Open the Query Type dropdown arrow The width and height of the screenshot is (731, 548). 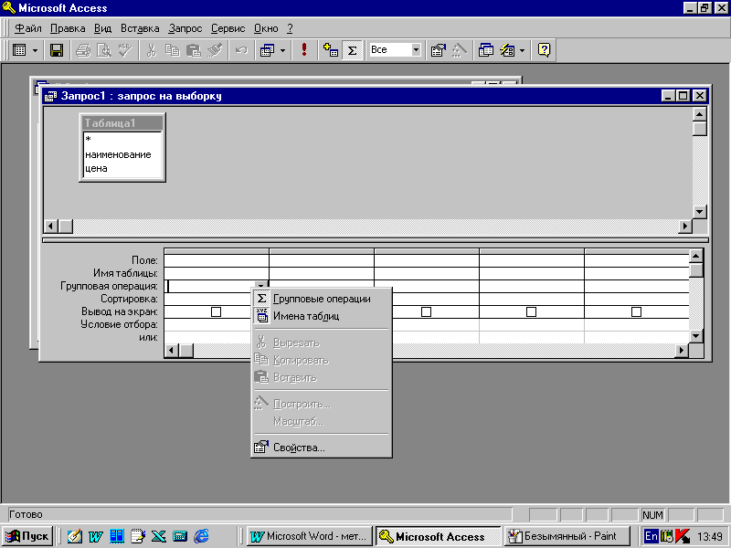tap(282, 50)
